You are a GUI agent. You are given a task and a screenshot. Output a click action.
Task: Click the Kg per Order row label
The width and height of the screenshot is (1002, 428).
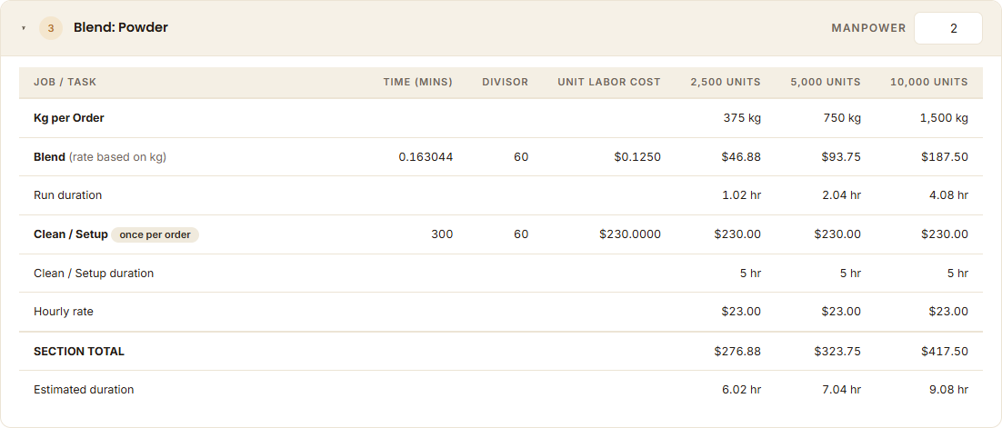69,118
